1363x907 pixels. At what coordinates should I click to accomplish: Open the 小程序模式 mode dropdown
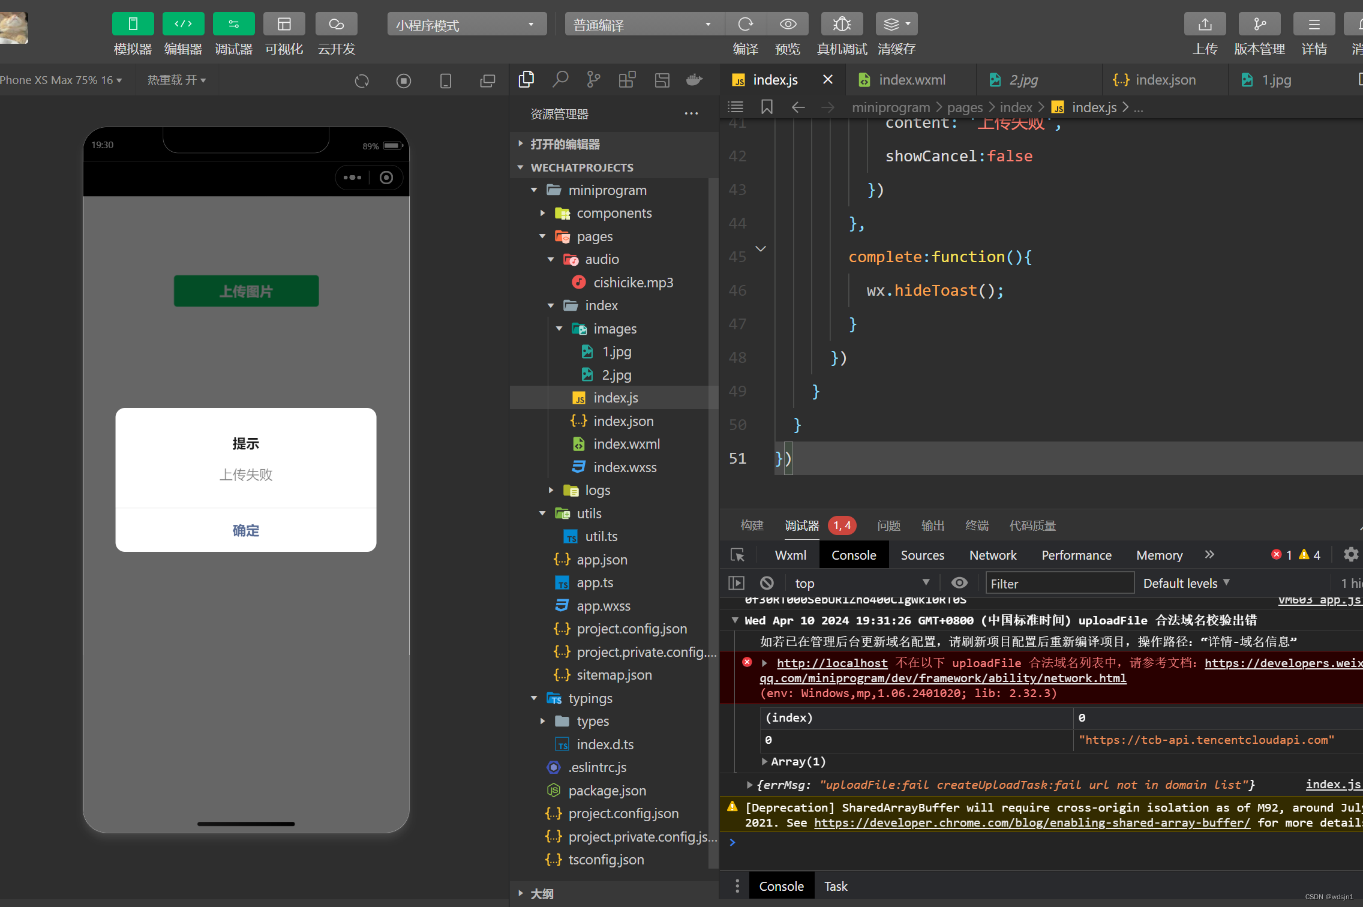tap(466, 25)
